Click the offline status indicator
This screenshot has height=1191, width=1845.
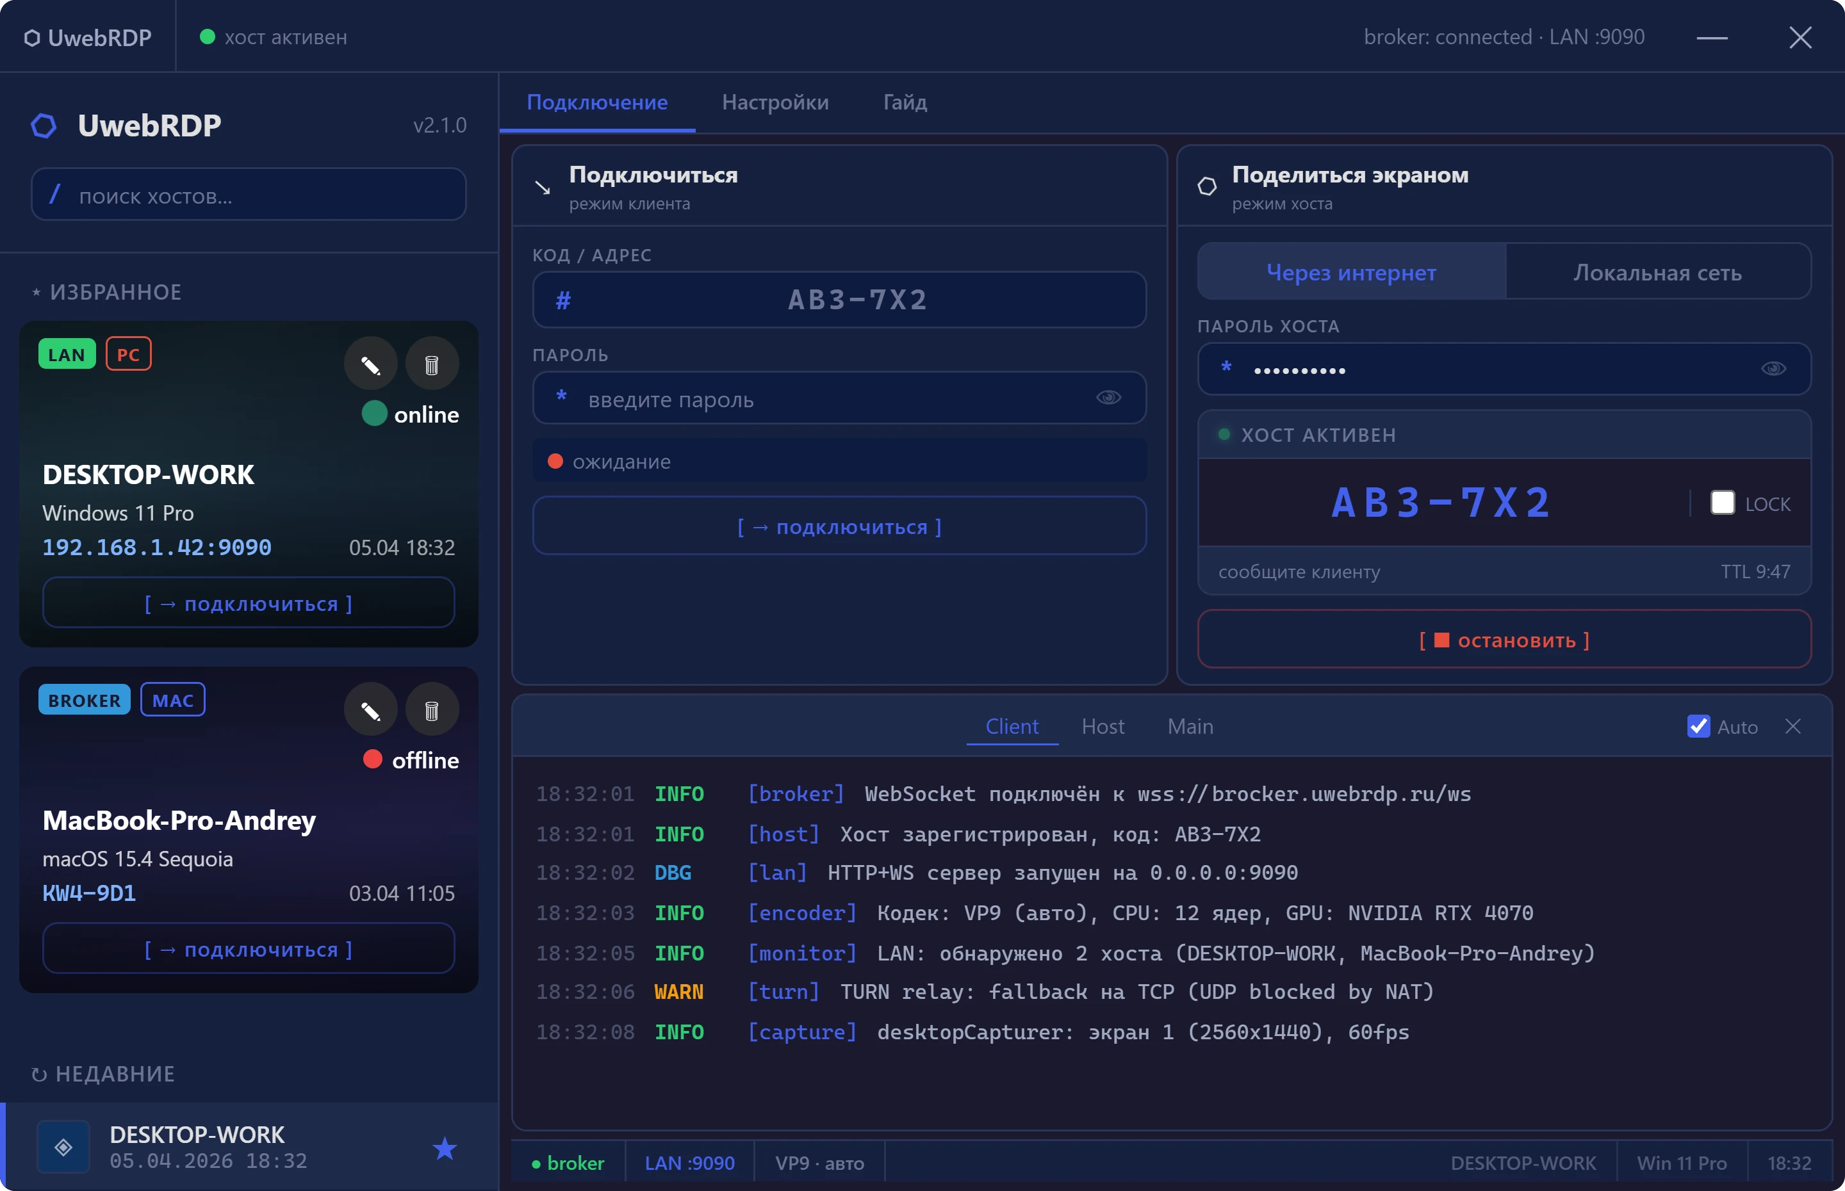click(x=411, y=760)
